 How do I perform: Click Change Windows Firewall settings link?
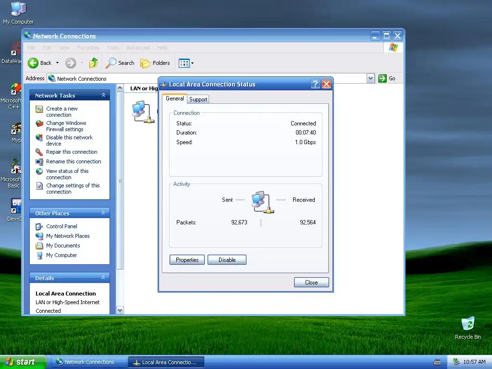66,126
